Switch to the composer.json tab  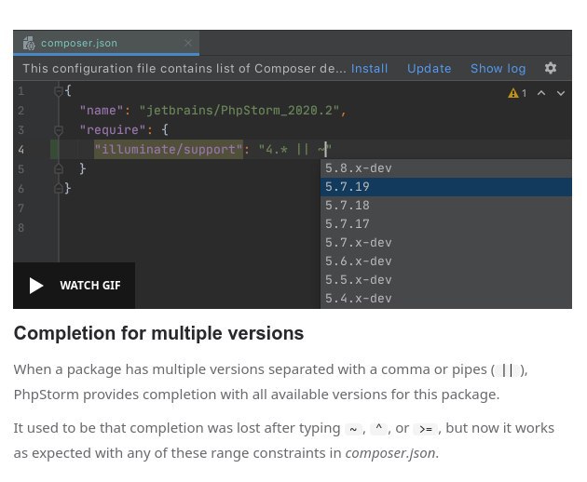pos(106,43)
